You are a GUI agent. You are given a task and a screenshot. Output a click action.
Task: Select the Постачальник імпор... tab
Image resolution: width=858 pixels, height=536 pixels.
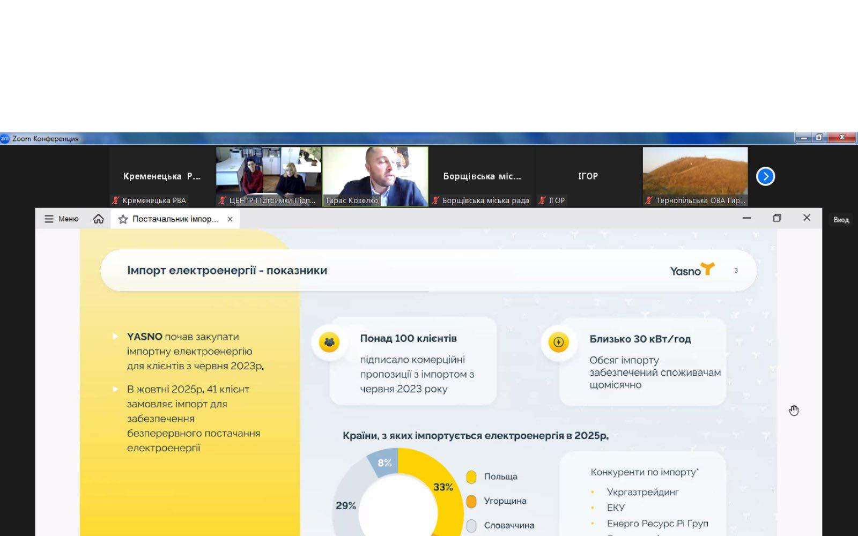click(x=175, y=219)
